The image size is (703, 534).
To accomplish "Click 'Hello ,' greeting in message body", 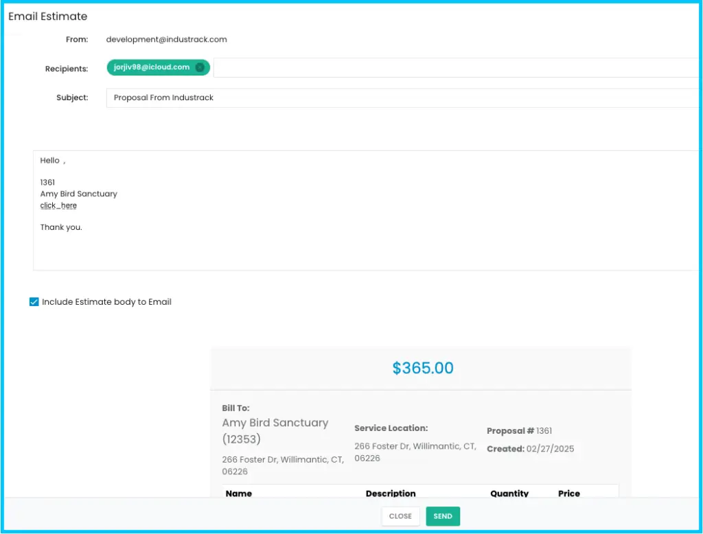I will pyautogui.click(x=52, y=161).
